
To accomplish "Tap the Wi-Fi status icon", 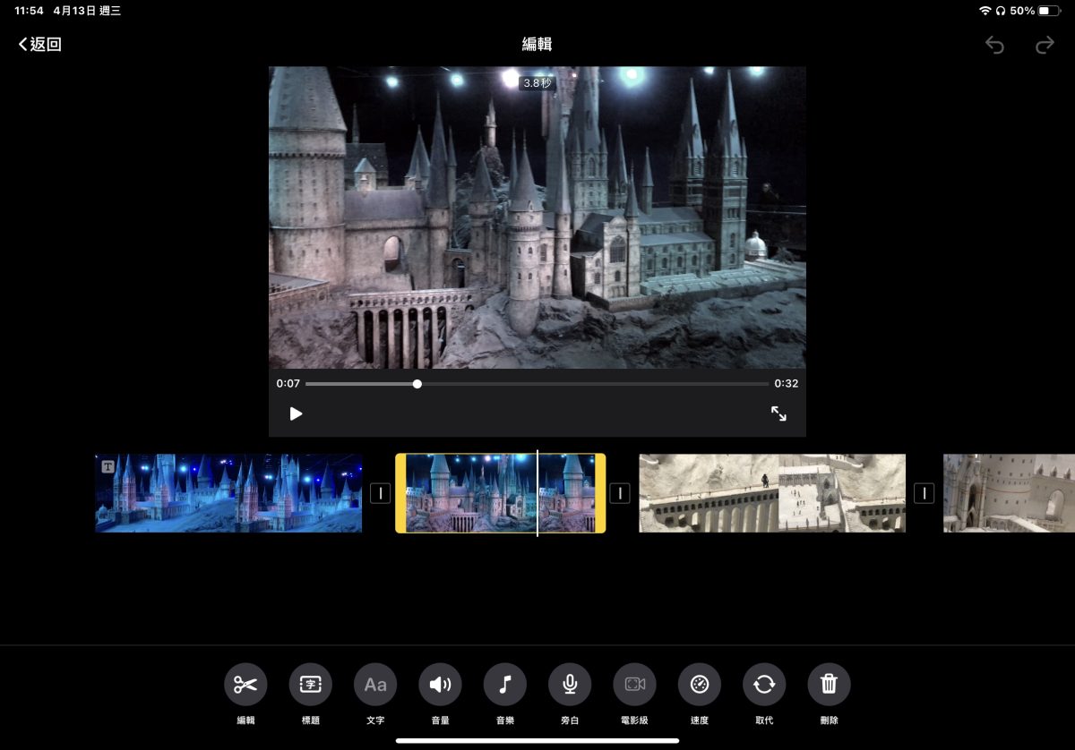I will tap(985, 11).
